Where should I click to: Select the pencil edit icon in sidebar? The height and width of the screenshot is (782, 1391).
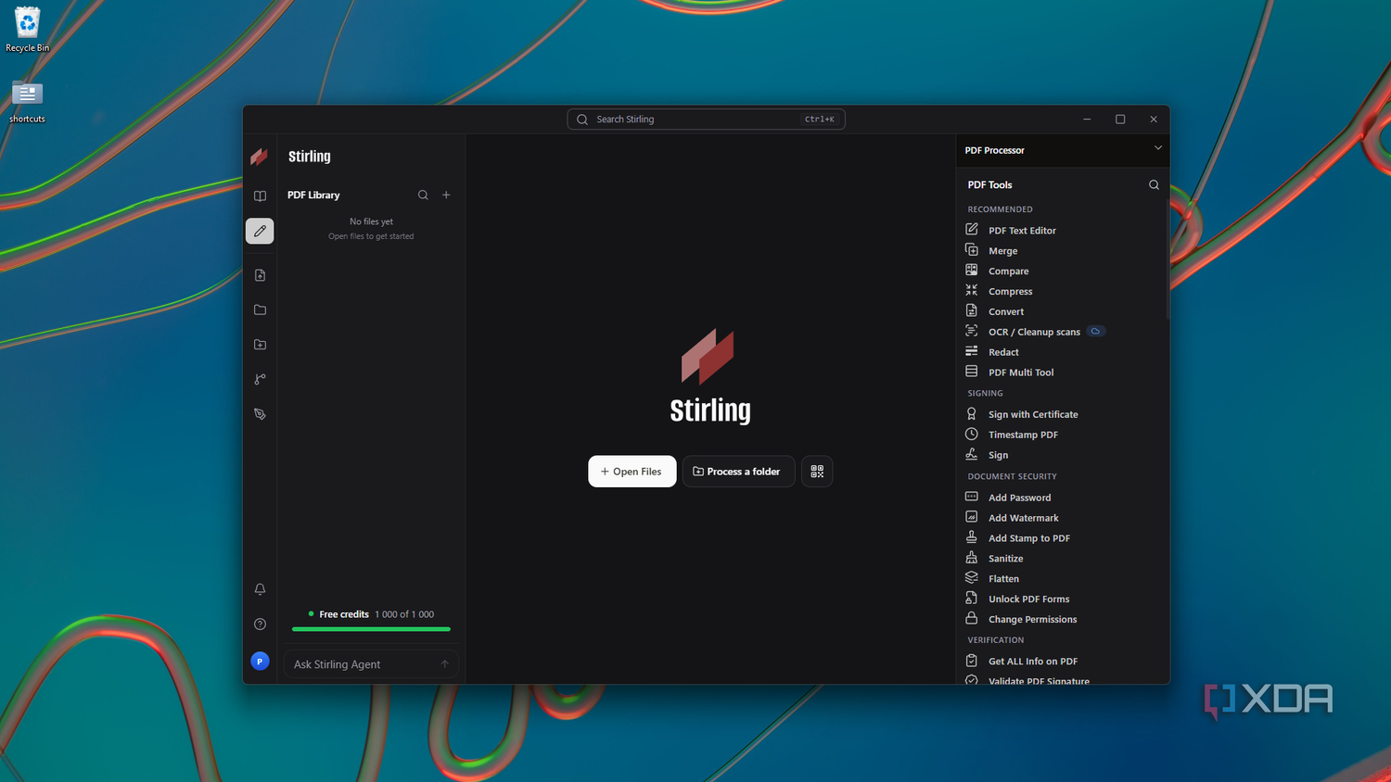[x=260, y=231]
